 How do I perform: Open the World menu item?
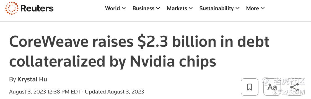(x=112, y=8)
